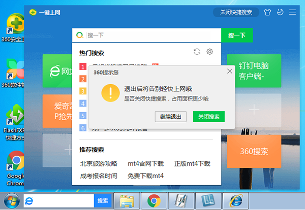This screenshot has width=305, height=210.
Task: Click the 360 search engine logo icon
Action: pyautogui.click(x=80, y=36)
